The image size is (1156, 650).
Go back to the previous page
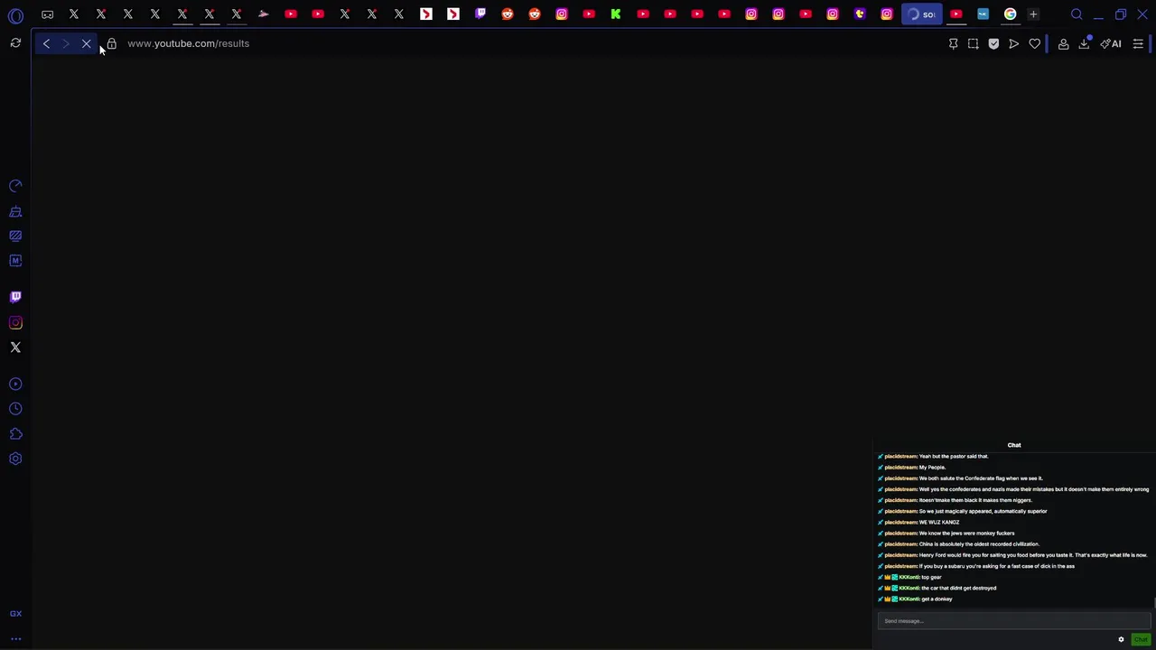pyautogui.click(x=46, y=43)
